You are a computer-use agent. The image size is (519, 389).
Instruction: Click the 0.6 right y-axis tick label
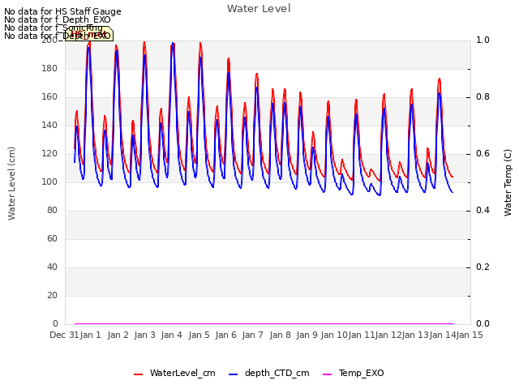[483, 154]
